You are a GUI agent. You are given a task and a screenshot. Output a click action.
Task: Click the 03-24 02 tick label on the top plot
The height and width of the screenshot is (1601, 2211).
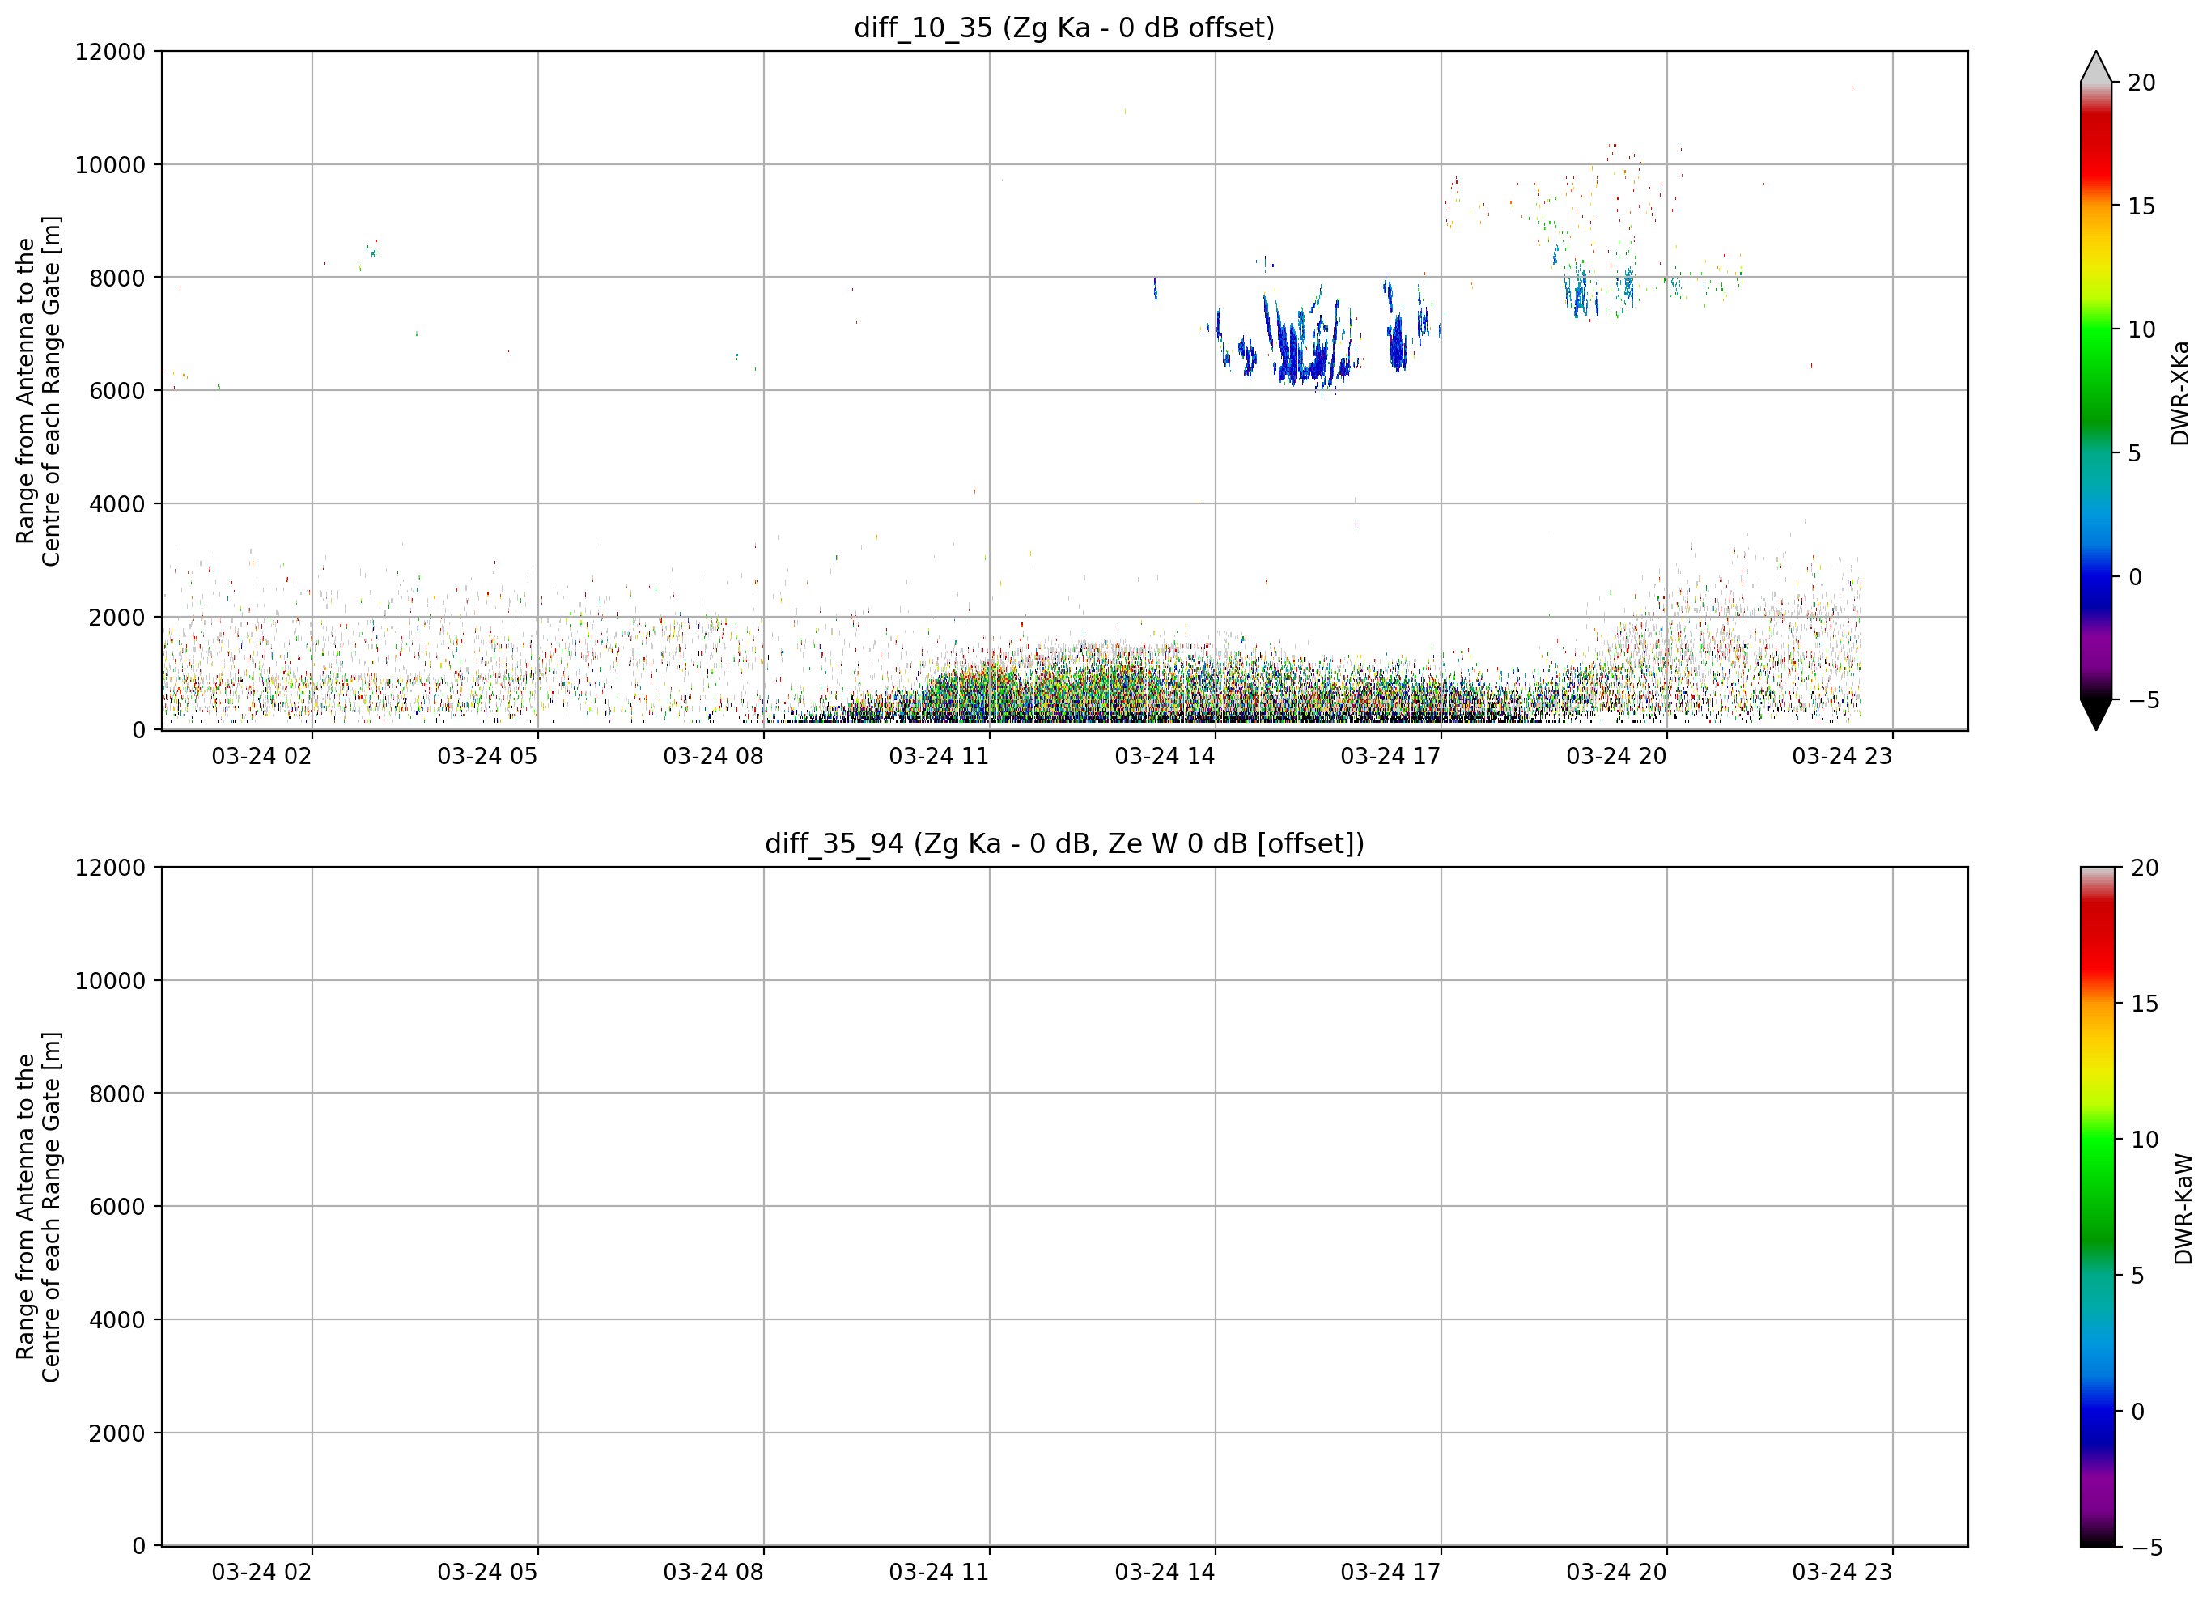(261, 757)
